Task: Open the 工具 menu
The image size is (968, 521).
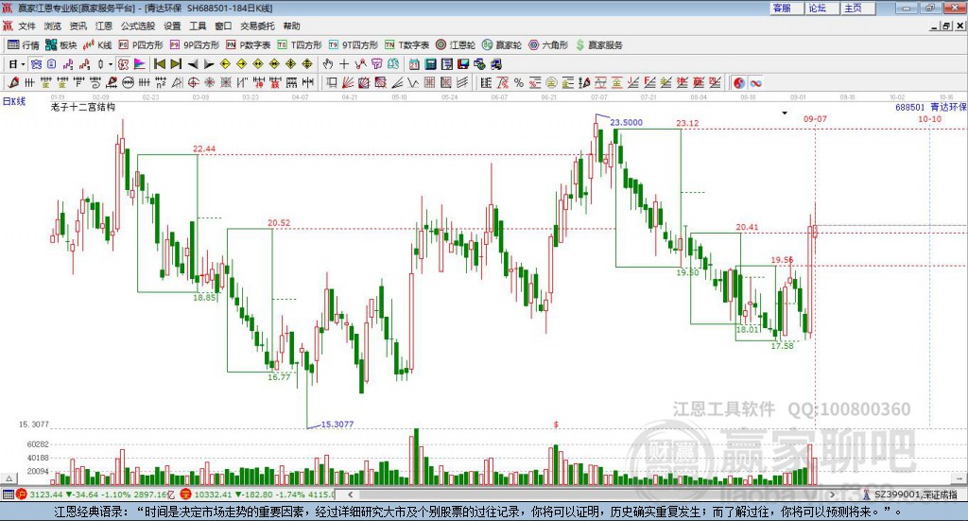Action: point(198,26)
